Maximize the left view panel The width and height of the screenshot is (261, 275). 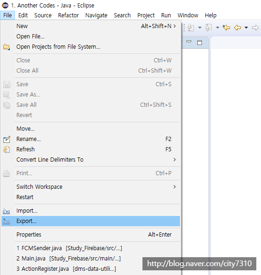coord(200,43)
